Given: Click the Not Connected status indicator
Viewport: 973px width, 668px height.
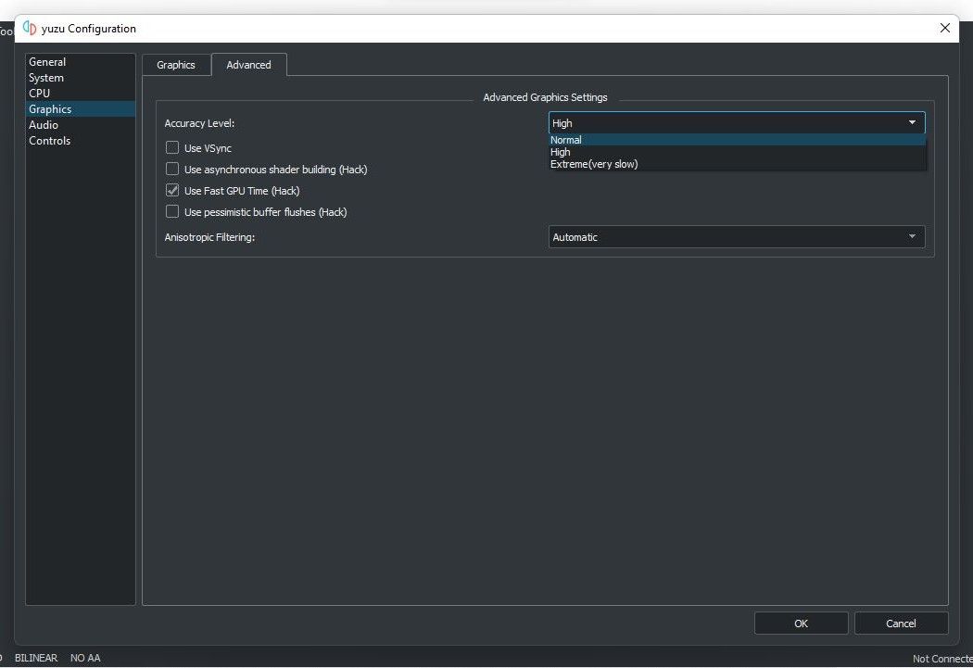Looking at the screenshot, I should [941, 658].
